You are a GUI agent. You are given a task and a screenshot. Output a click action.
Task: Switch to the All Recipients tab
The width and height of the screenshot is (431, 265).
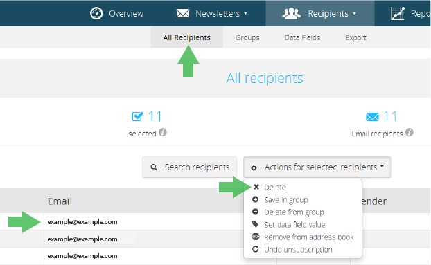pos(186,37)
